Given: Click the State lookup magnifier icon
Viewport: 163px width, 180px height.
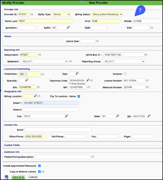Looking at the screenshot, I should 118,116.
